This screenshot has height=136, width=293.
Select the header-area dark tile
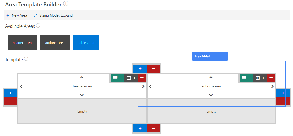(x=22, y=43)
